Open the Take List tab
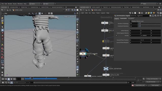This screenshot has height=91, width=162. coord(105,7)
